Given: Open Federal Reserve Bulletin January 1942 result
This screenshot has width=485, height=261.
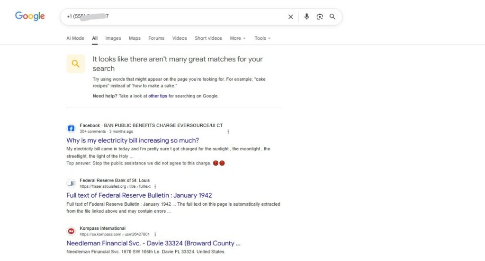Looking at the screenshot, I should (x=139, y=195).
